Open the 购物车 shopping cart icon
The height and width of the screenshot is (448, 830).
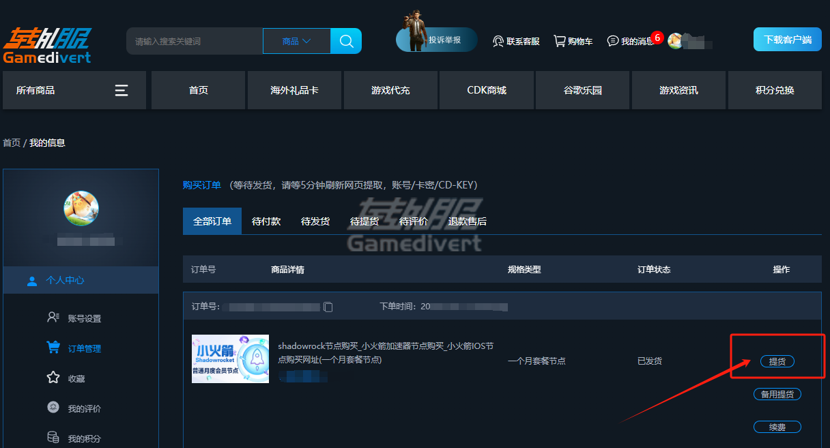coord(560,41)
